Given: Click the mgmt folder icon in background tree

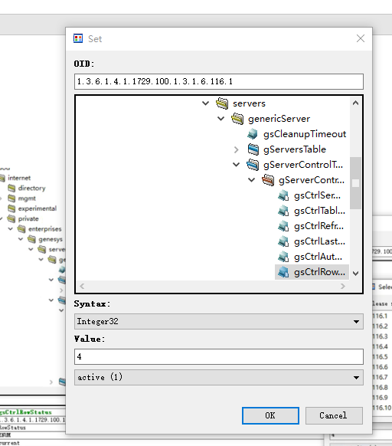Looking at the screenshot, I should 11,198.
